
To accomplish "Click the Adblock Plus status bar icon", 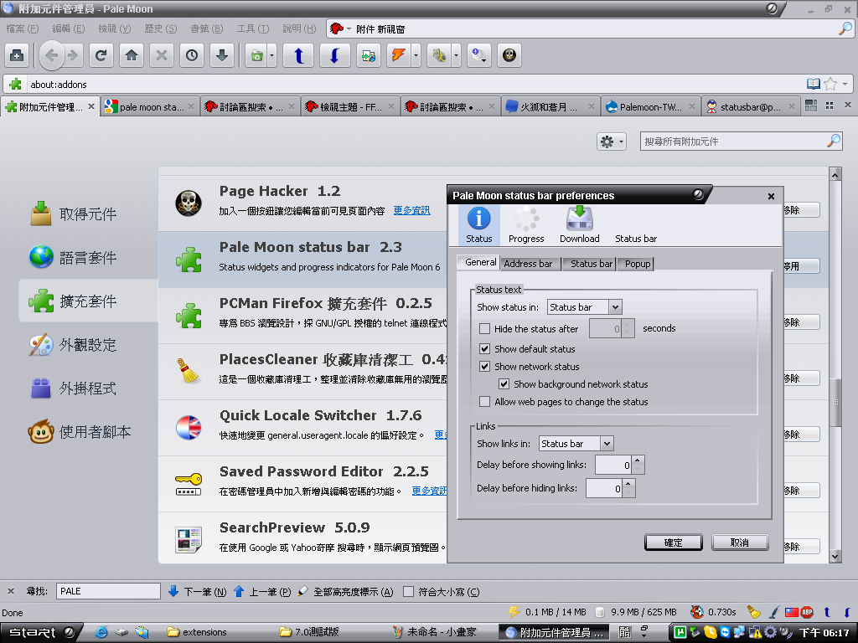I will click(807, 612).
